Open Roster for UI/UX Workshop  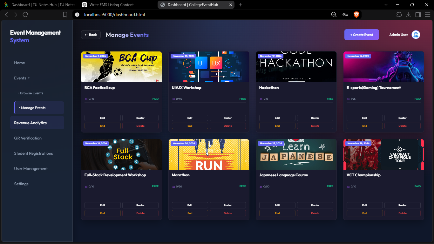228,118
